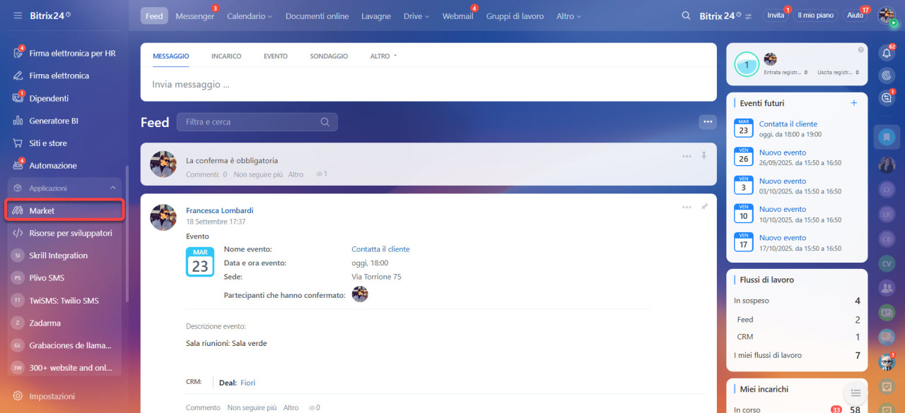The height and width of the screenshot is (413, 905).
Task: Open the notifications bell icon
Action: [887, 52]
